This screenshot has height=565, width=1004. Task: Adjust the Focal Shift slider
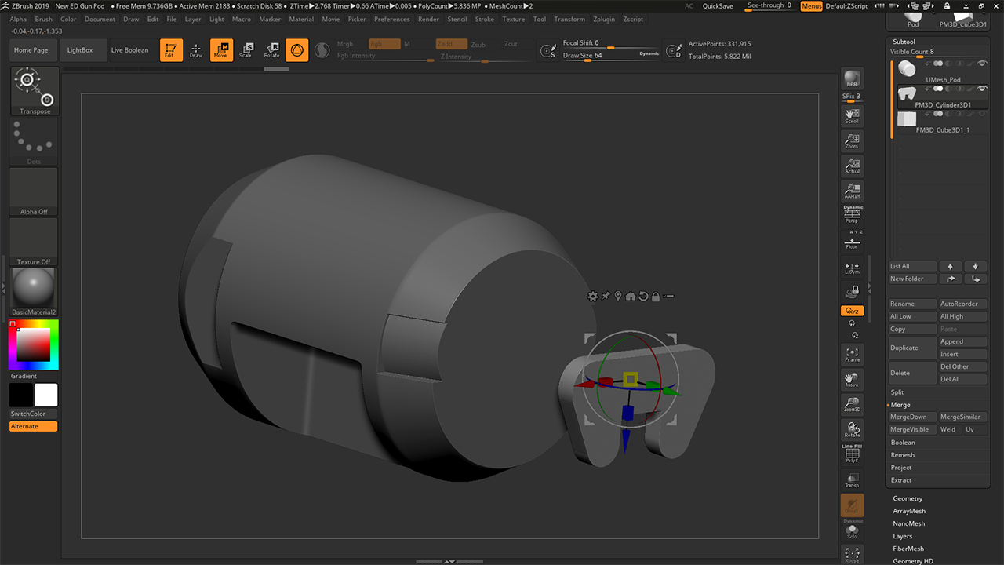(x=610, y=43)
